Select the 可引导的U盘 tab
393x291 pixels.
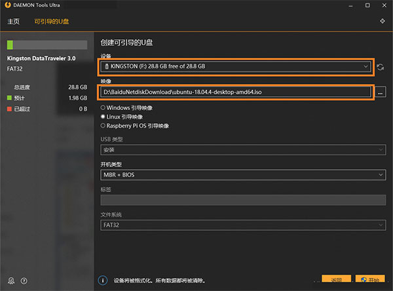[x=52, y=22]
